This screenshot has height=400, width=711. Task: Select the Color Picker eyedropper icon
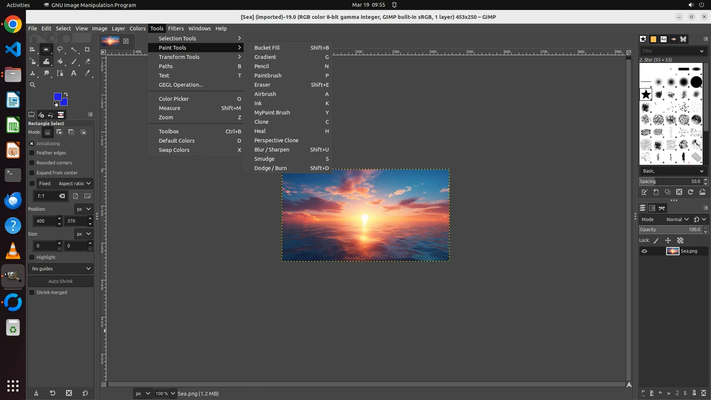(87, 73)
